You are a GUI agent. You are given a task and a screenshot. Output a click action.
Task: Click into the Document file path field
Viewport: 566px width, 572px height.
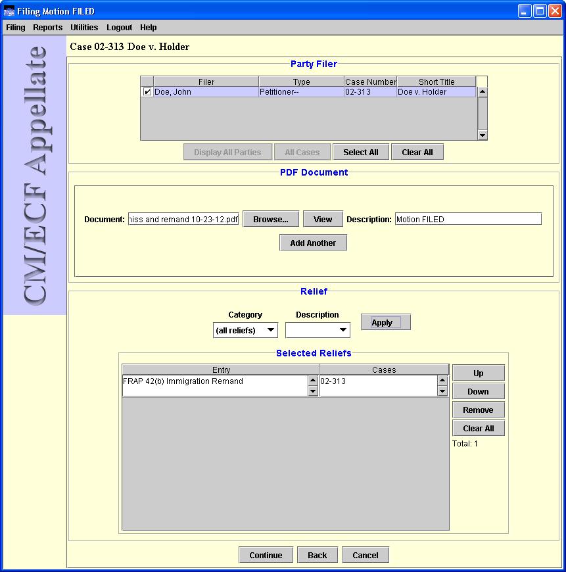(x=183, y=219)
